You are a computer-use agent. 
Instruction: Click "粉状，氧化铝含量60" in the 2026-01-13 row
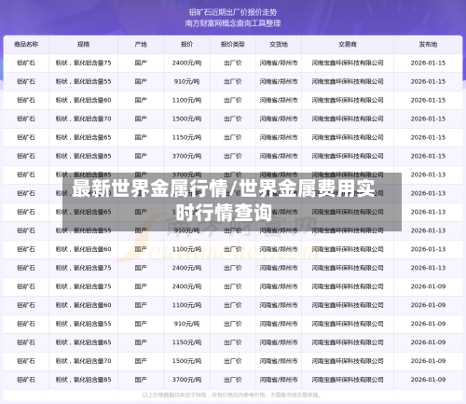(83, 249)
